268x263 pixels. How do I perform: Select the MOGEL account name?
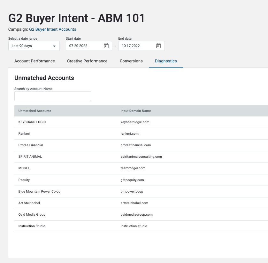(x=24, y=168)
